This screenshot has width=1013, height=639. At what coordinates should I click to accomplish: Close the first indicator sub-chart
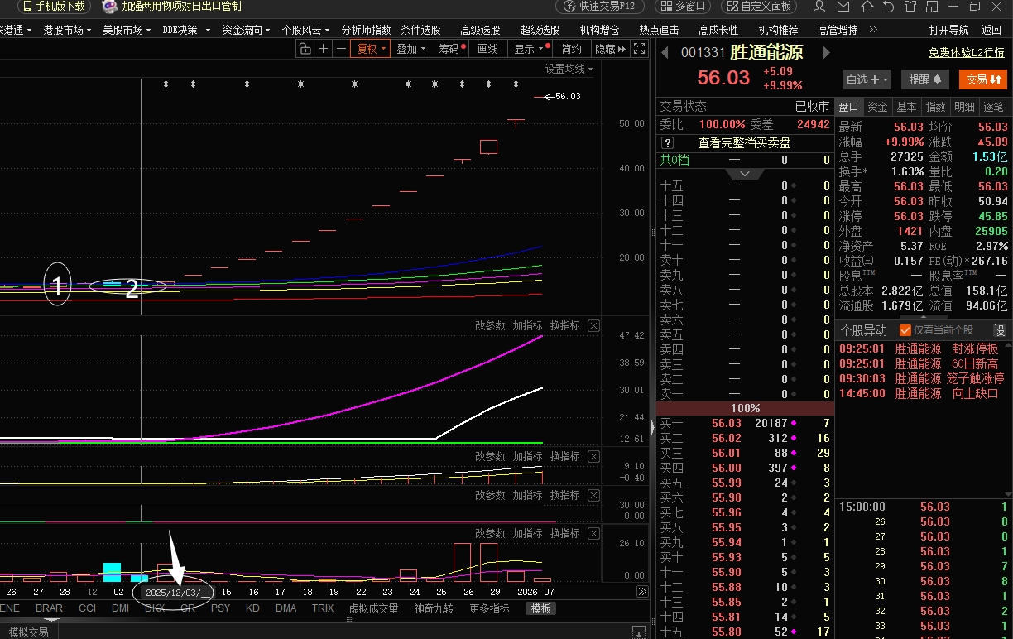593,326
